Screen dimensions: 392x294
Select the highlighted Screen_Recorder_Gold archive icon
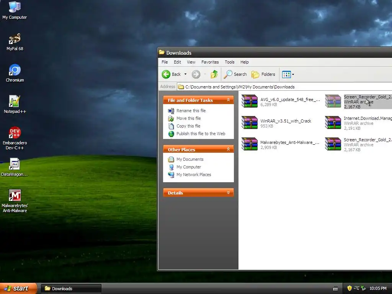[x=333, y=101]
